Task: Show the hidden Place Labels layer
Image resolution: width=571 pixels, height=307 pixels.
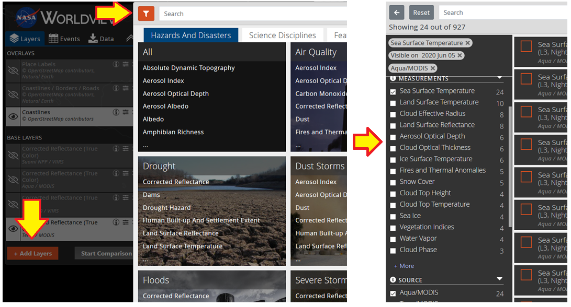Action: click(13, 70)
